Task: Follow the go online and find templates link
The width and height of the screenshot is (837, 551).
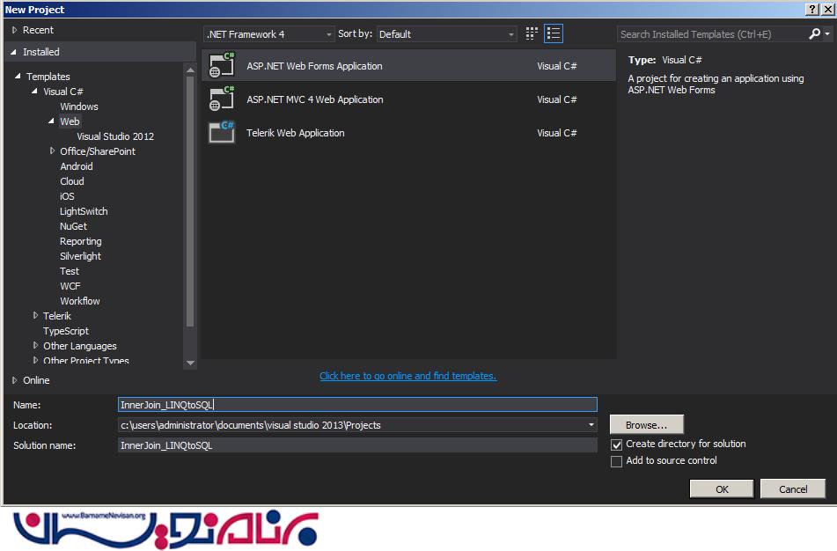Action: [x=407, y=376]
